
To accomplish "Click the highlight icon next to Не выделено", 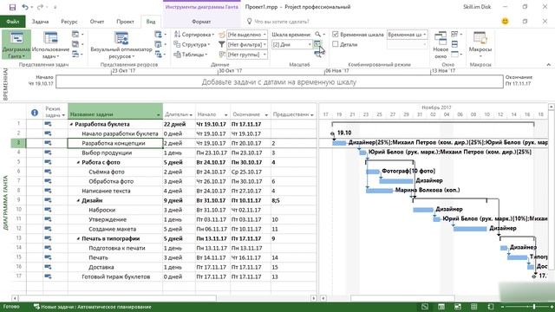I will (x=222, y=35).
